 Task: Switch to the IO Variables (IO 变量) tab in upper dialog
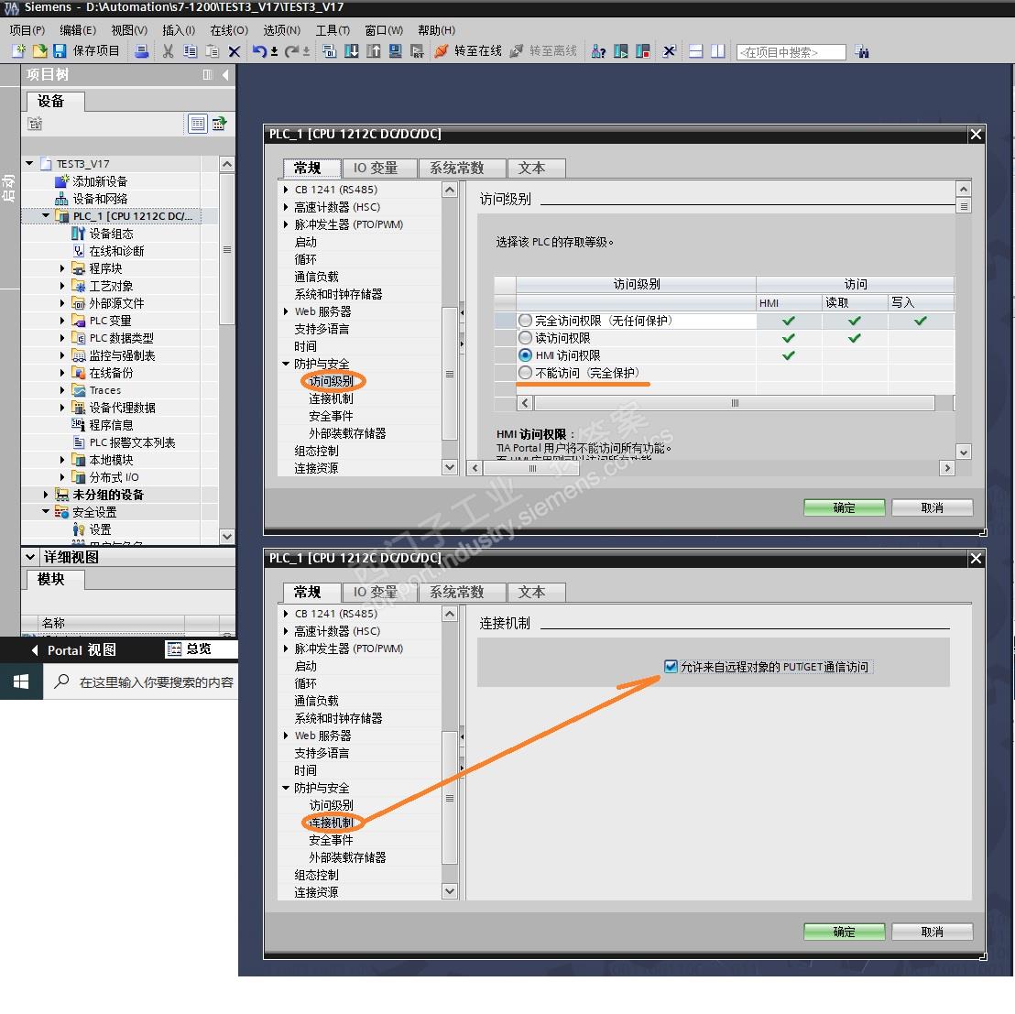click(x=376, y=168)
